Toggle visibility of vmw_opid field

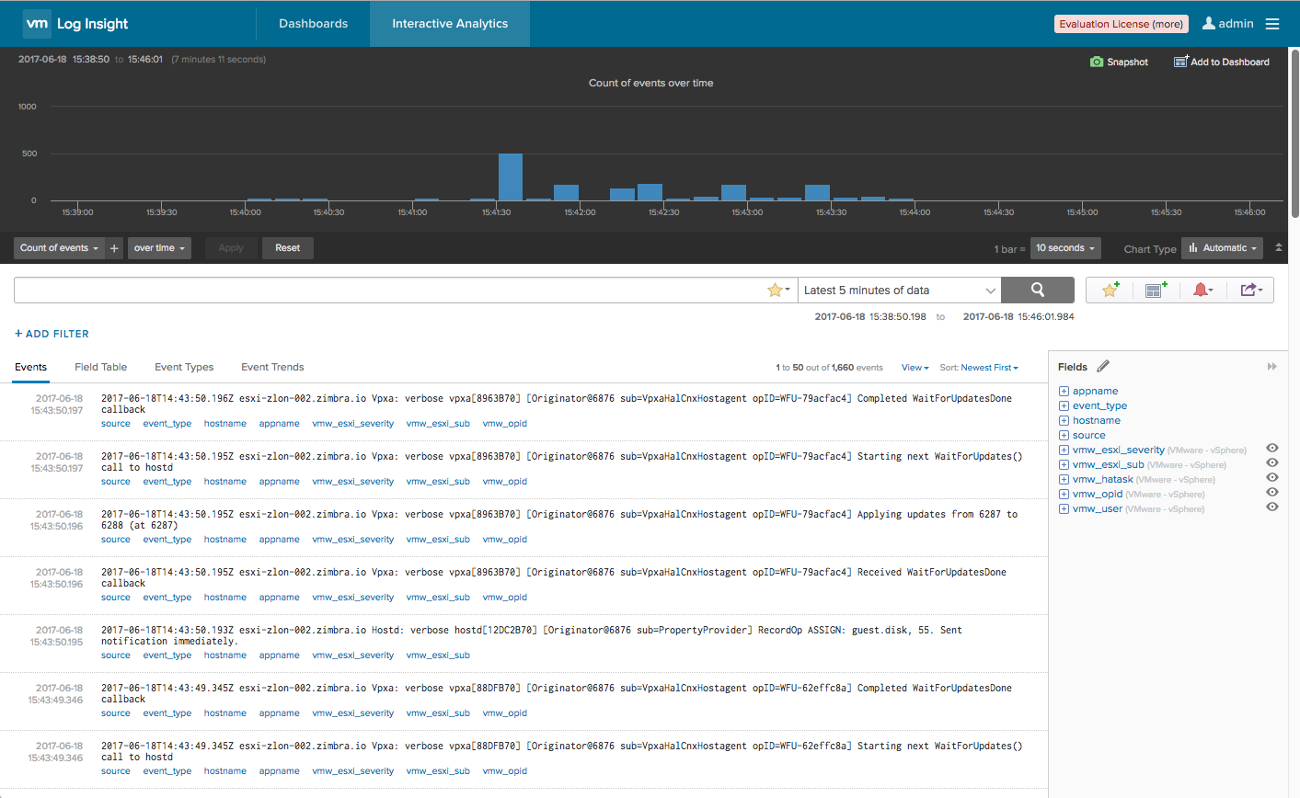click(x=1272, y=493)
